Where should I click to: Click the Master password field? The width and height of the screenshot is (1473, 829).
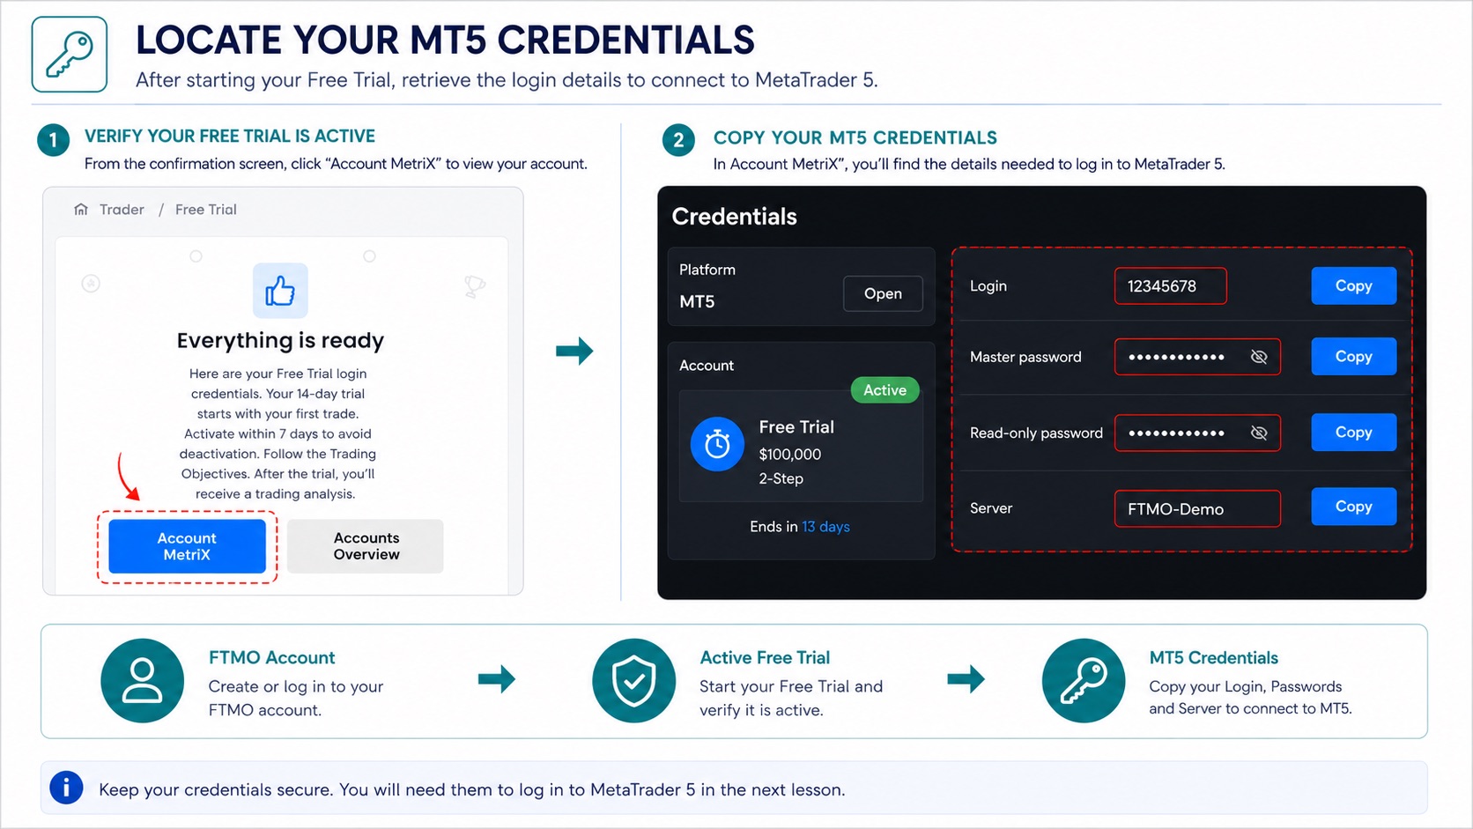click(1197, 357)
